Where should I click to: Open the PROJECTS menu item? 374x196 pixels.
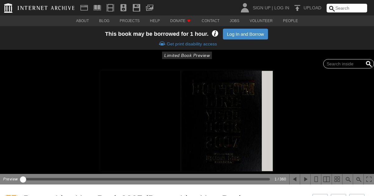pos(130,21)
